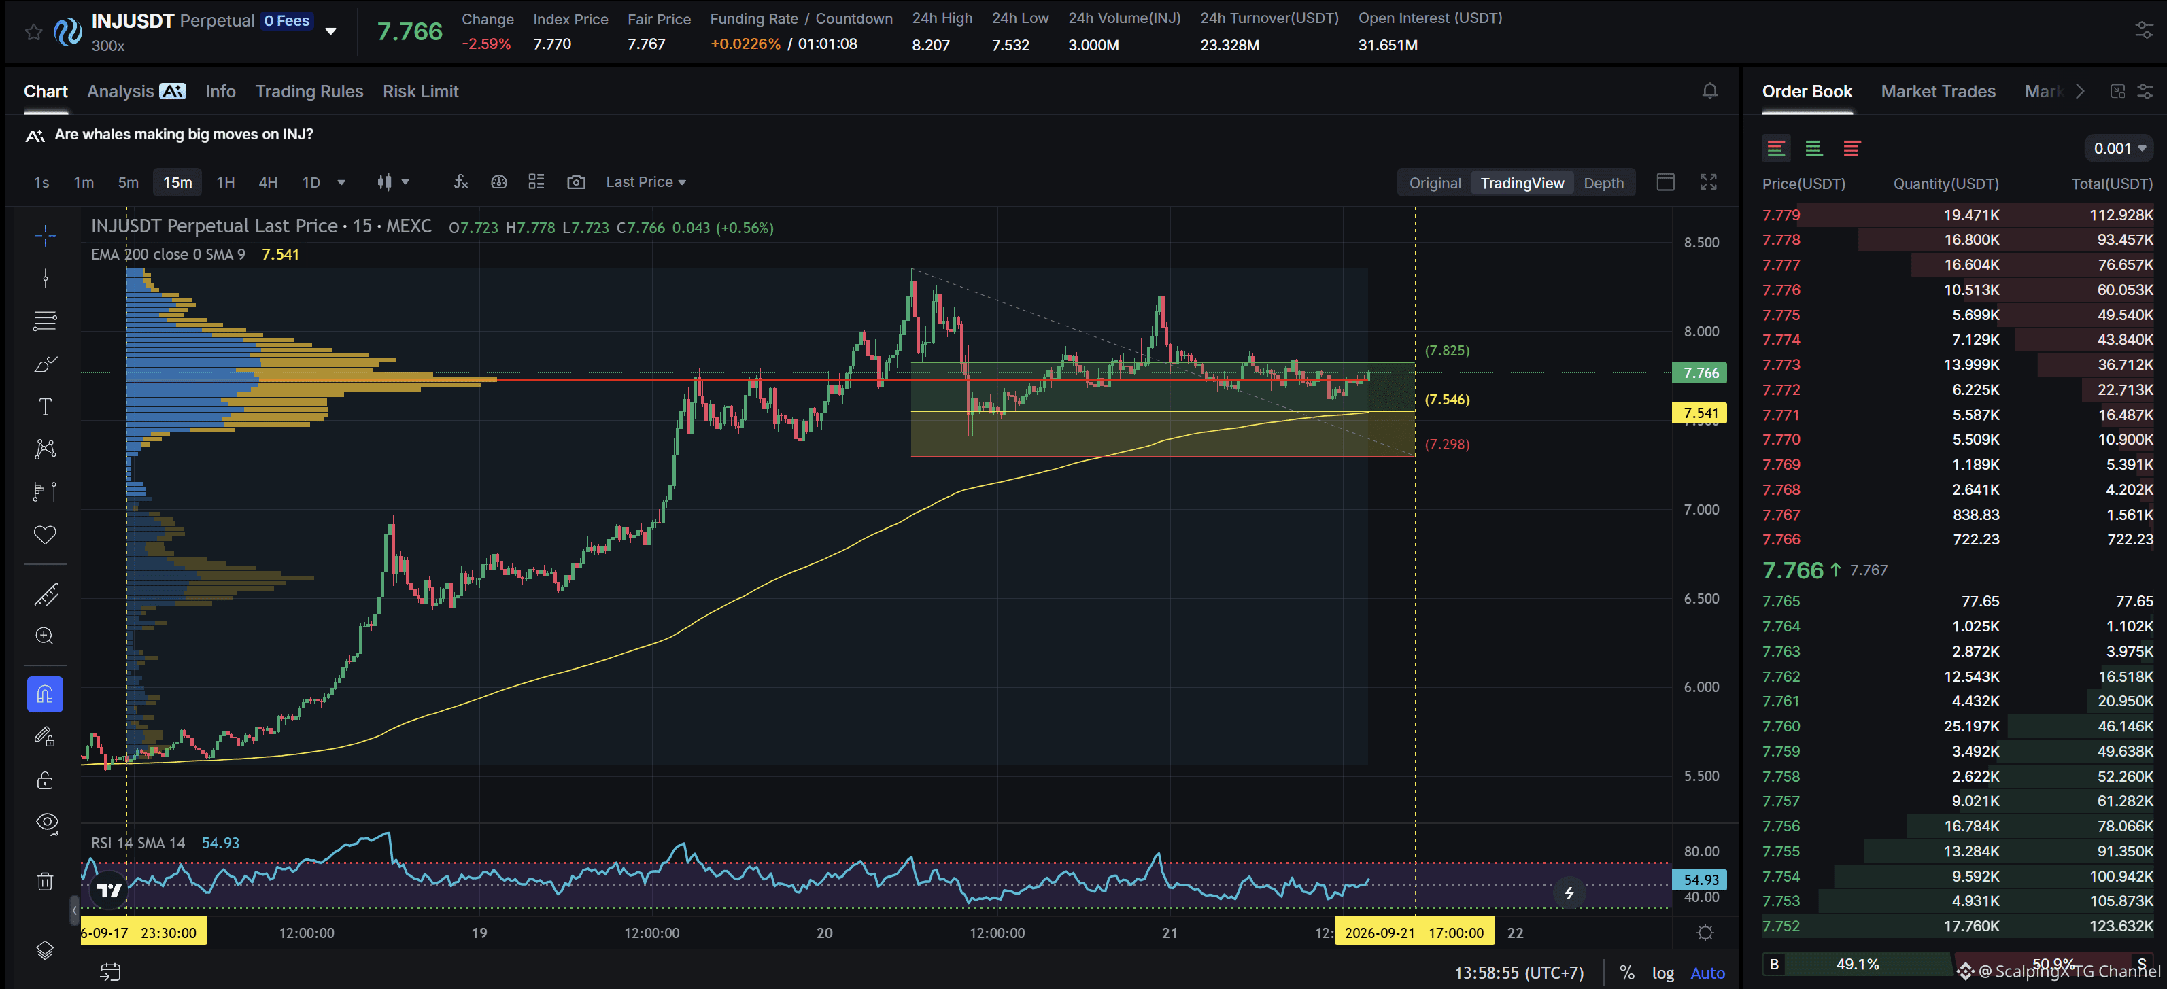This screenshot has width=2167, height=989.
Task: Open the 0.001 order book precision dropdown
Action: tap(2119, 148)
